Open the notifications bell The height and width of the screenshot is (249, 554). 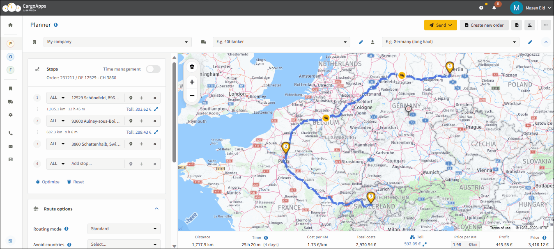pyautogui.click(x=494, y=8)
